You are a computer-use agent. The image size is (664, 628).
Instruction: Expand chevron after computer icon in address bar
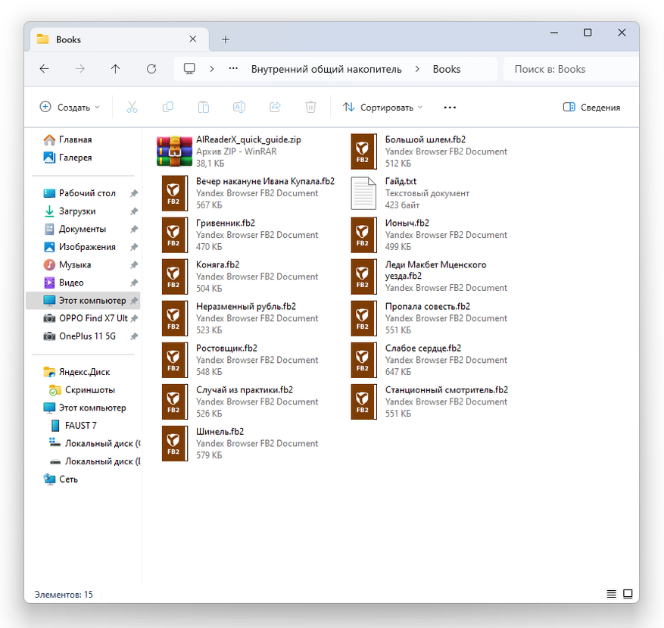tap(212, 69)
